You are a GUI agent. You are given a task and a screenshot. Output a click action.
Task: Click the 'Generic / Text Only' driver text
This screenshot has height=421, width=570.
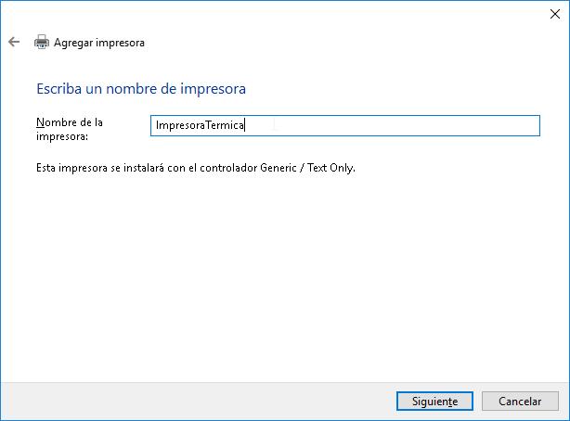point(306,168)
